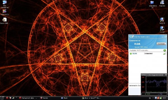Click the 'Available Wi-Fi networks' heading
The width and height of the screenshot is (168, 100).
[x=139, y=50]
